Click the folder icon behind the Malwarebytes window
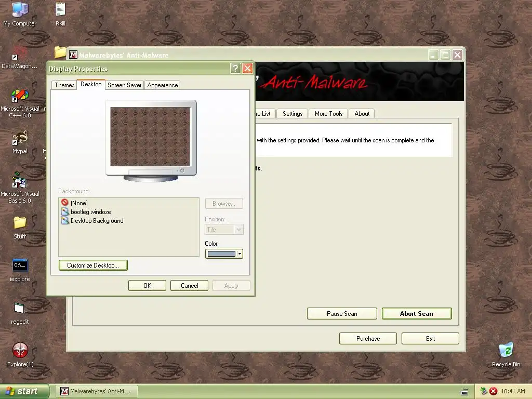Image resolution: width=532 pixels, height=399 pixels. tap(60, 52)
